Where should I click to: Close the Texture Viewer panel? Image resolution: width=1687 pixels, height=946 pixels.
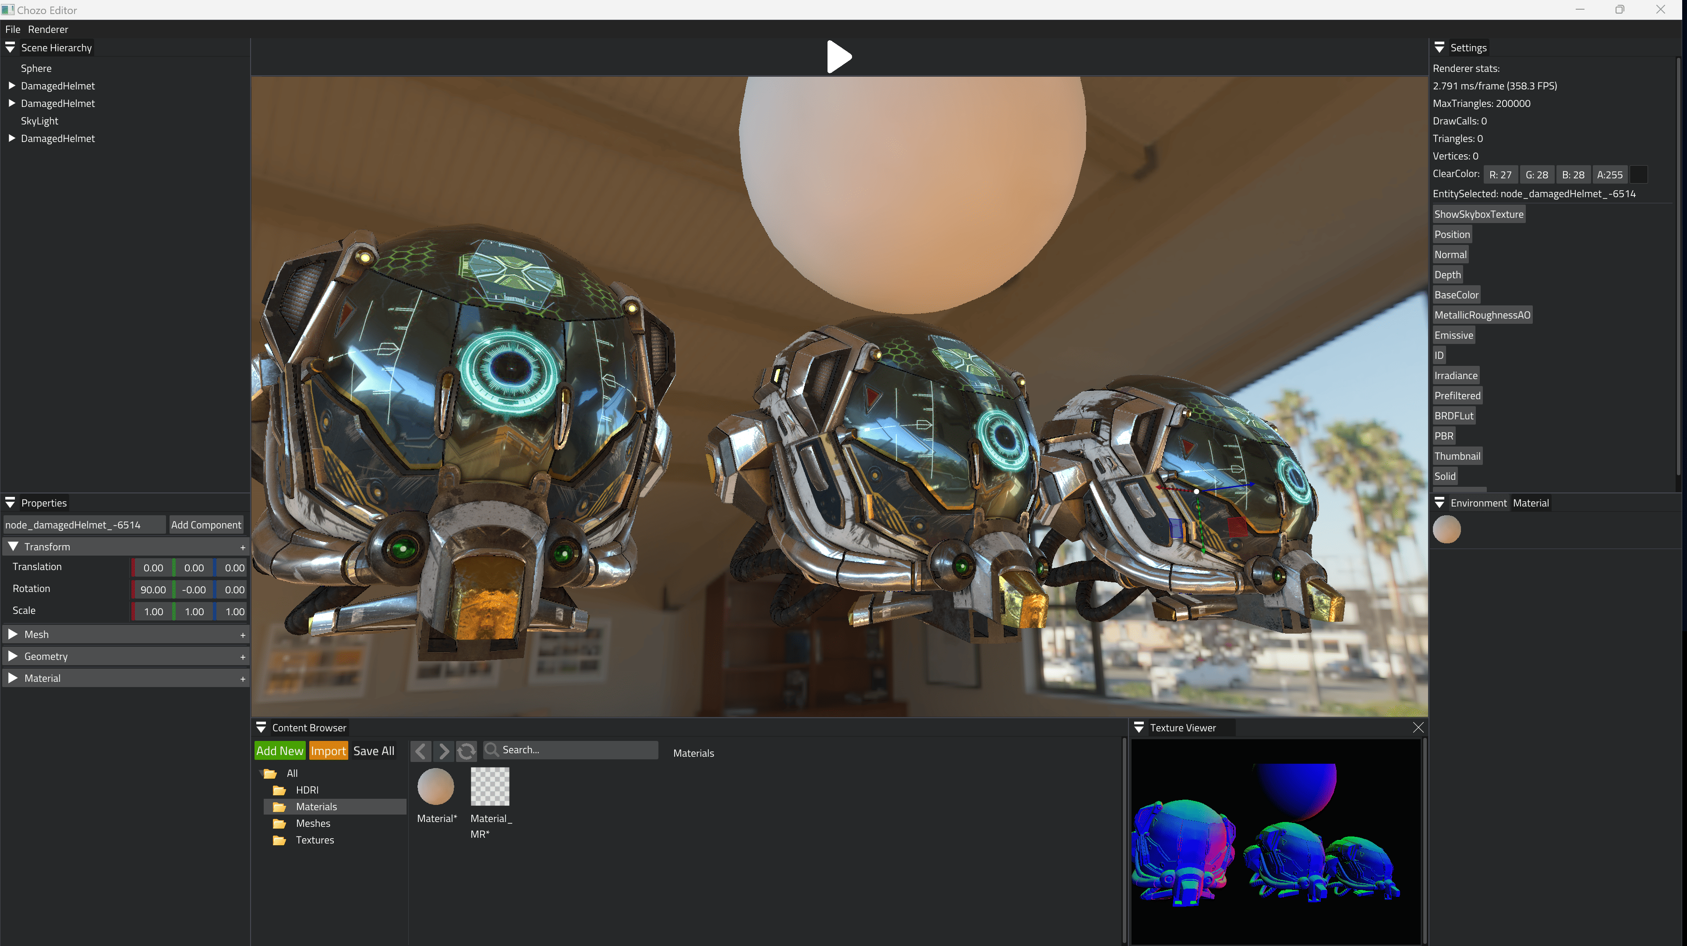coord(1418,727)
